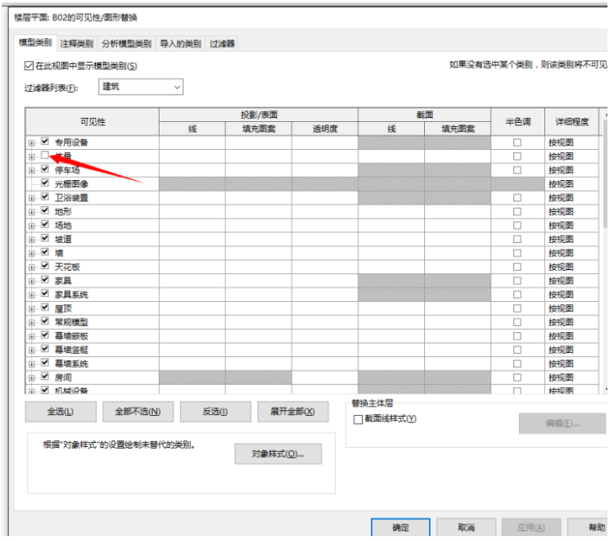This screenshot has height=541, width=614.
Task: Confirm with the 确定 button
Action: pyautogui.click(x=400, y=527)
